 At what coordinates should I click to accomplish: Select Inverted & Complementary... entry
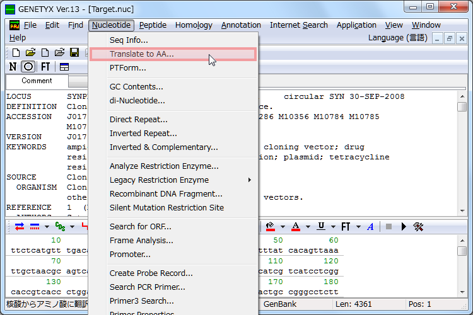(173, 147)
